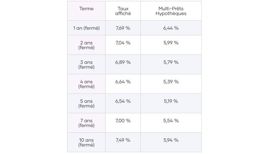Select the 5,79 % Multi-Prêts rate
Viewport: 273px width, 154px height.
coord(171,62)
